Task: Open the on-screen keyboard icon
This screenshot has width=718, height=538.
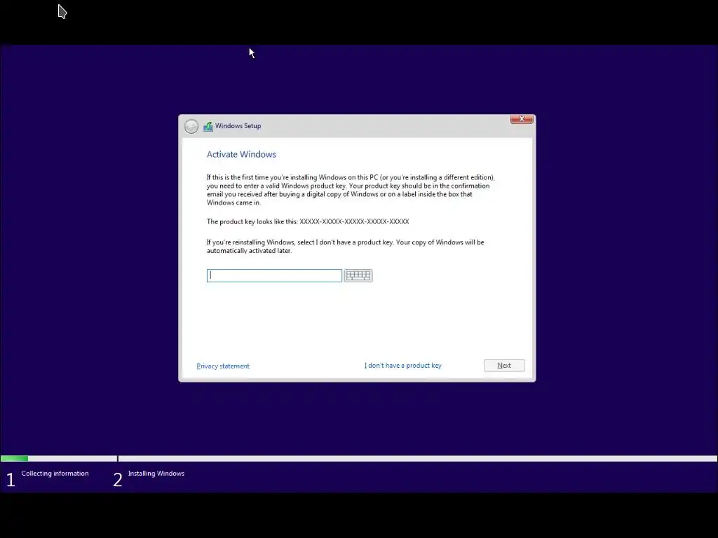Action: tap(358, 275)
